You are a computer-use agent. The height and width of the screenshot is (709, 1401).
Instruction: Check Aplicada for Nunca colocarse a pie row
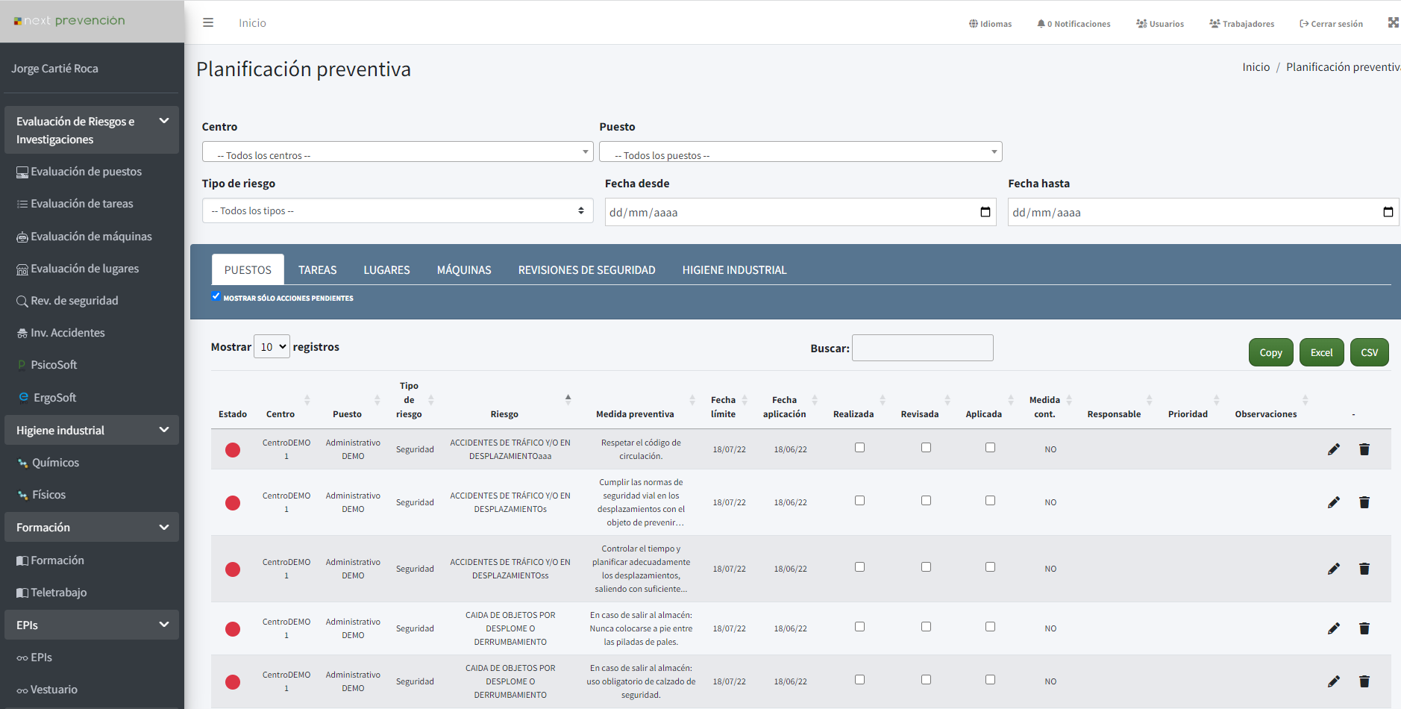[990, 627]
